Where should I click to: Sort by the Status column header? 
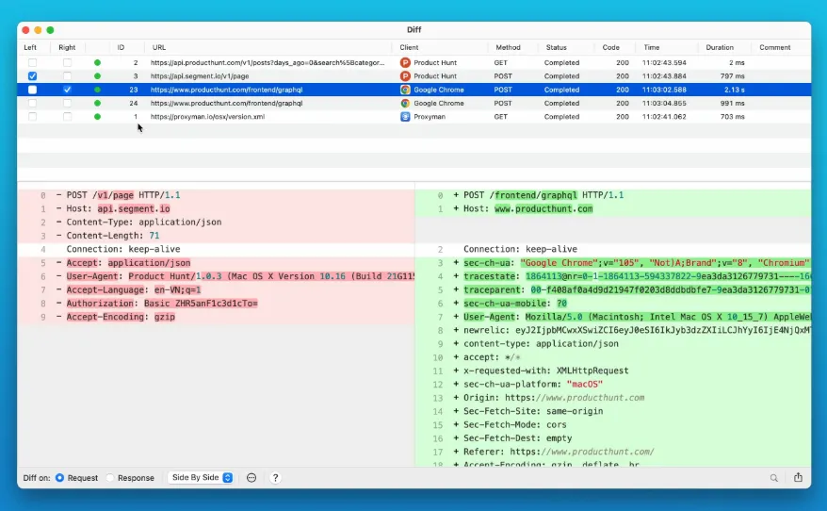point(556,47)
